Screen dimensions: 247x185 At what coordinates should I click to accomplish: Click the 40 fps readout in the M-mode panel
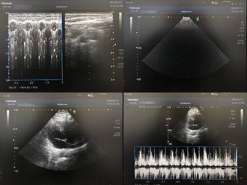click(120, 58)
